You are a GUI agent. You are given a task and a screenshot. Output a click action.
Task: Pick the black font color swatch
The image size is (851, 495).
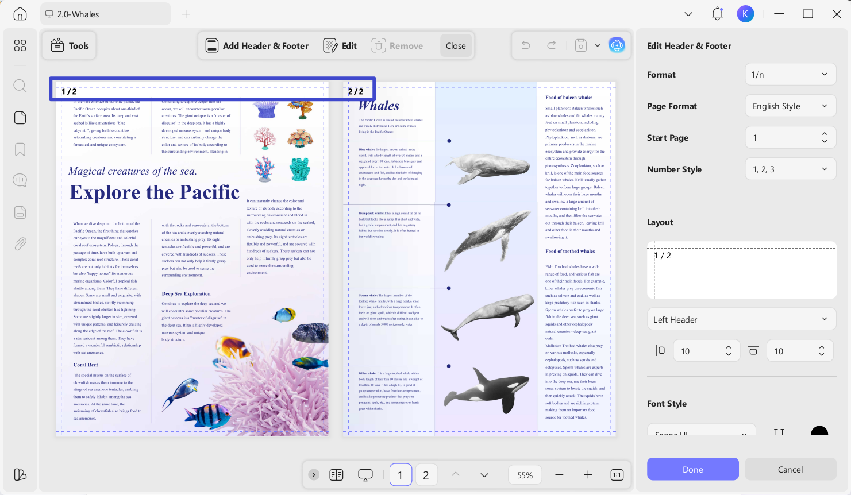point(819,431)
